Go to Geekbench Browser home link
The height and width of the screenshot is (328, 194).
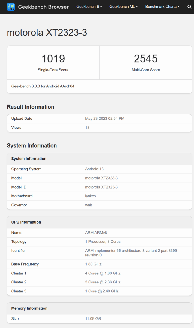[43, 7]
